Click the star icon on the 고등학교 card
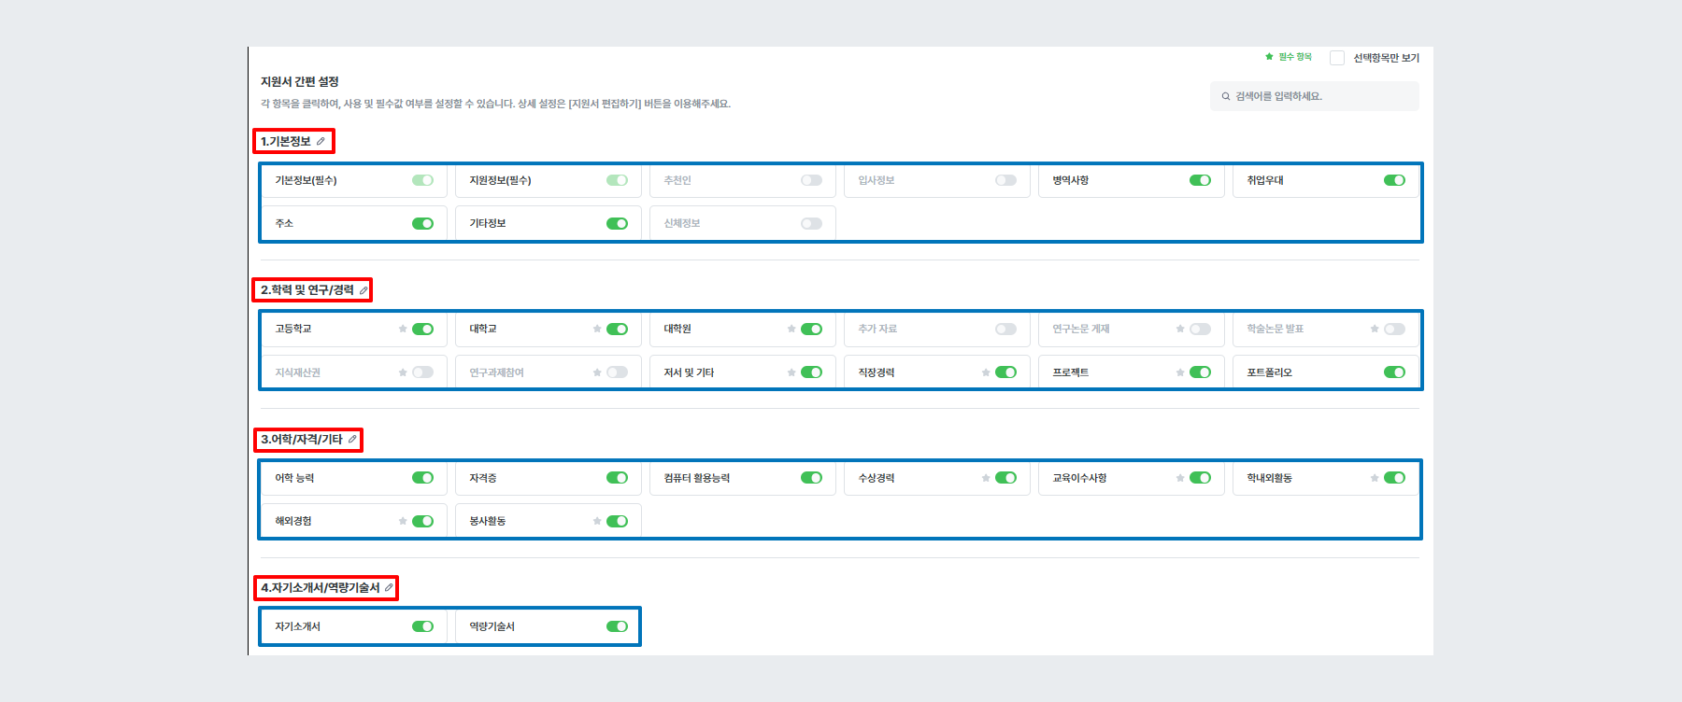The width and height of the screenshot is (1682, 702). (403, 329)
